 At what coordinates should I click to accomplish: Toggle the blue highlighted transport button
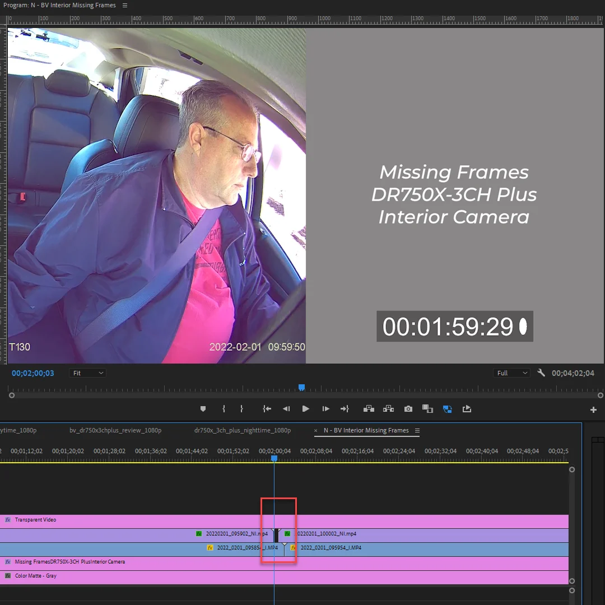tap(447, 409)
